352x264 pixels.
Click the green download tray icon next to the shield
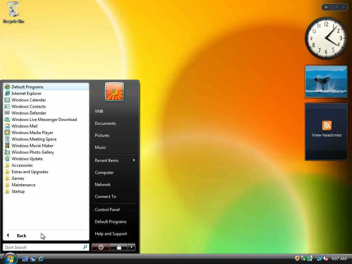303,258
